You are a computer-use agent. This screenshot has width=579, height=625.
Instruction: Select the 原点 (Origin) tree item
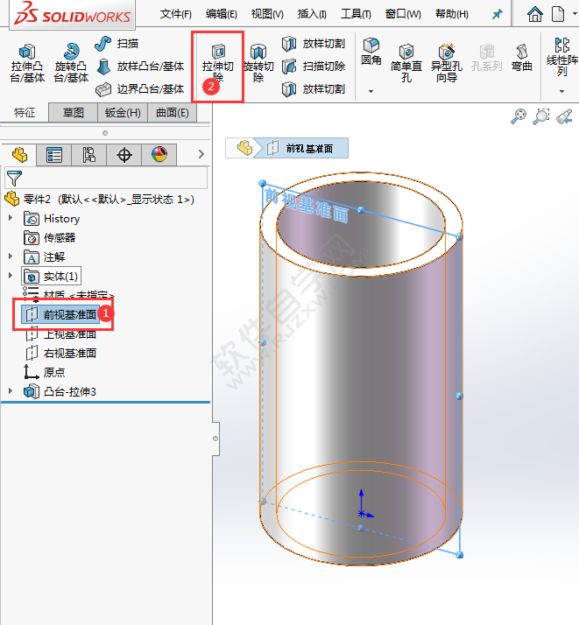click(x=45, y=372)
